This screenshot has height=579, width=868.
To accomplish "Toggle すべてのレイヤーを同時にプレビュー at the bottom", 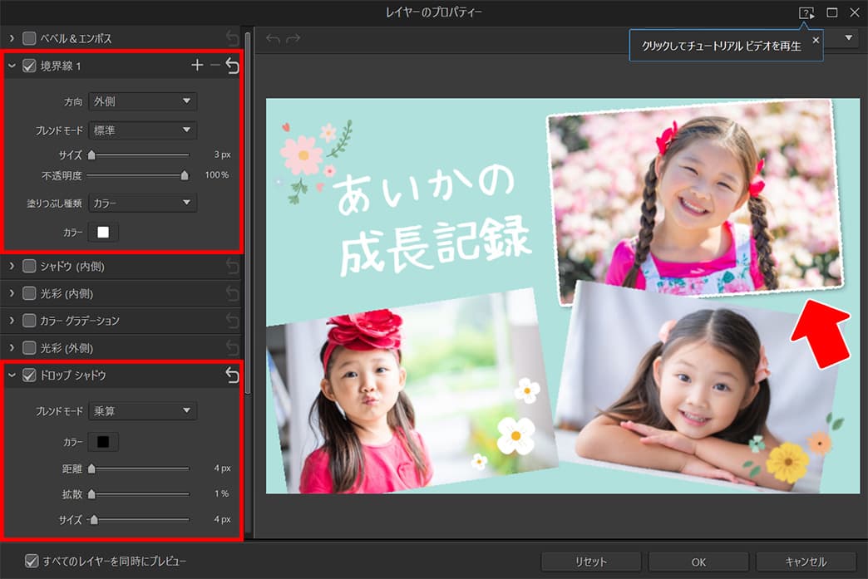I will [31, 562].
